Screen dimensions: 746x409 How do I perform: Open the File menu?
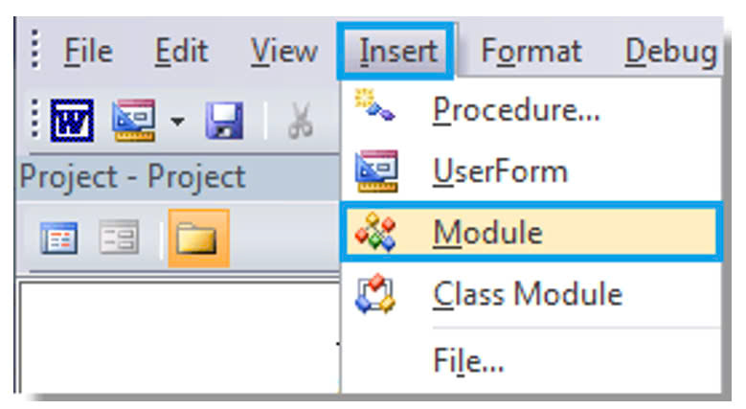click(87, 52)
